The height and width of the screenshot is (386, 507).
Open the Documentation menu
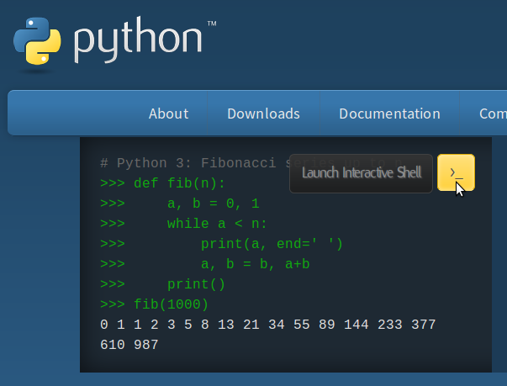coord(389,114)
